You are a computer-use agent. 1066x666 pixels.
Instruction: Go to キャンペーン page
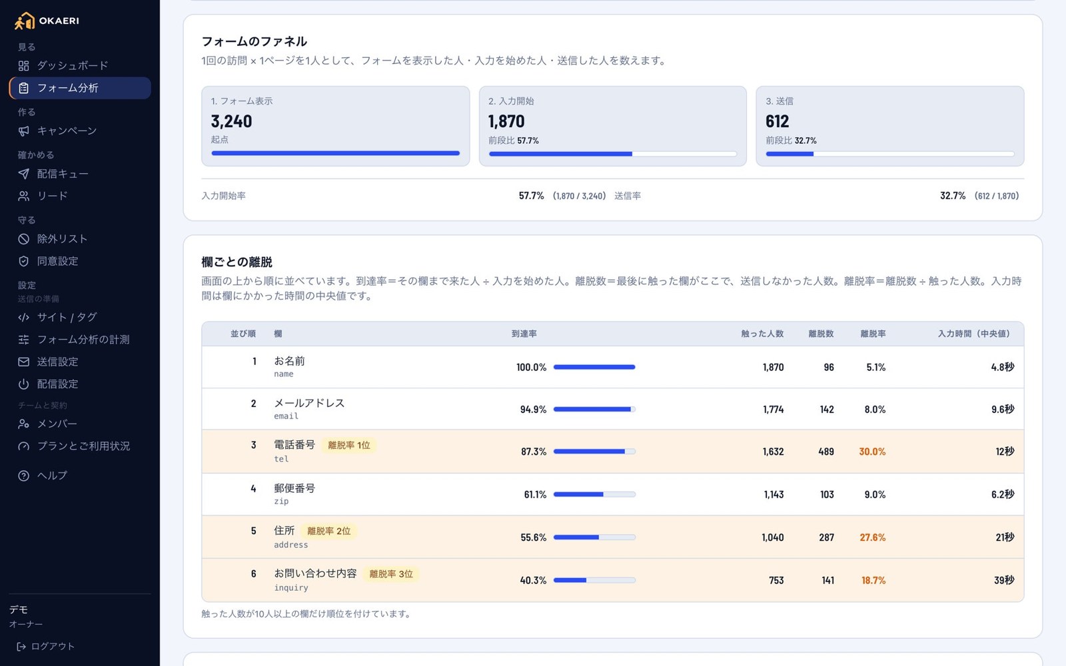(x=80, y=131)
